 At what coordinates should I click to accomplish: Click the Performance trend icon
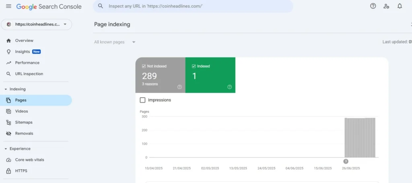tap(9, 63)
